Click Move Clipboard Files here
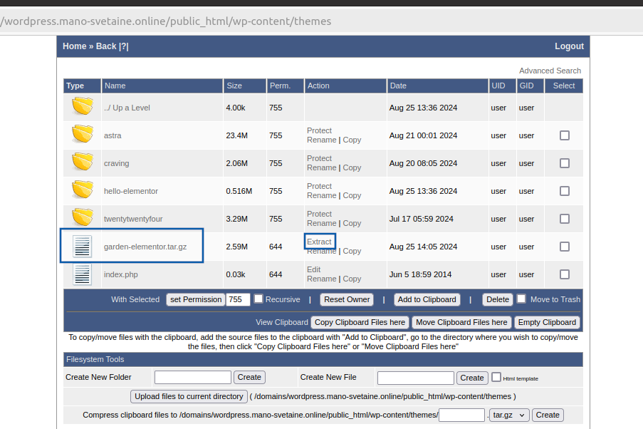Screen dimensions: 643x429 461,322
